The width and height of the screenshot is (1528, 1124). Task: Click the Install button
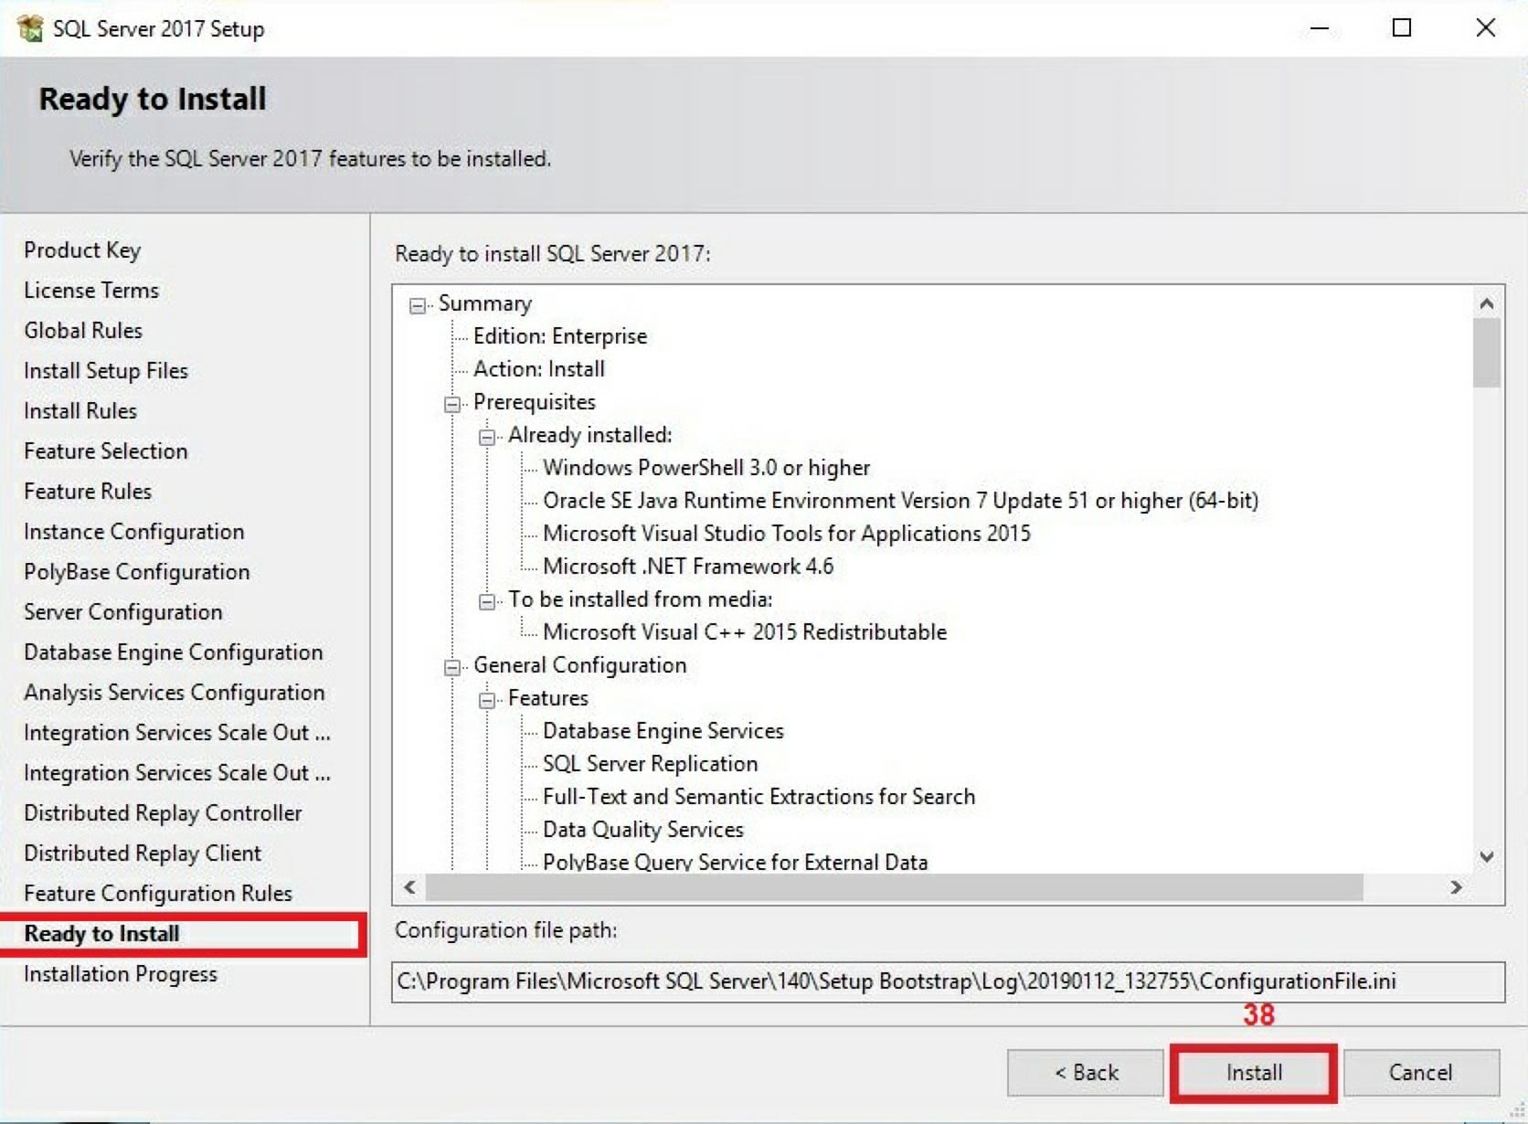pos(1254,1073)
